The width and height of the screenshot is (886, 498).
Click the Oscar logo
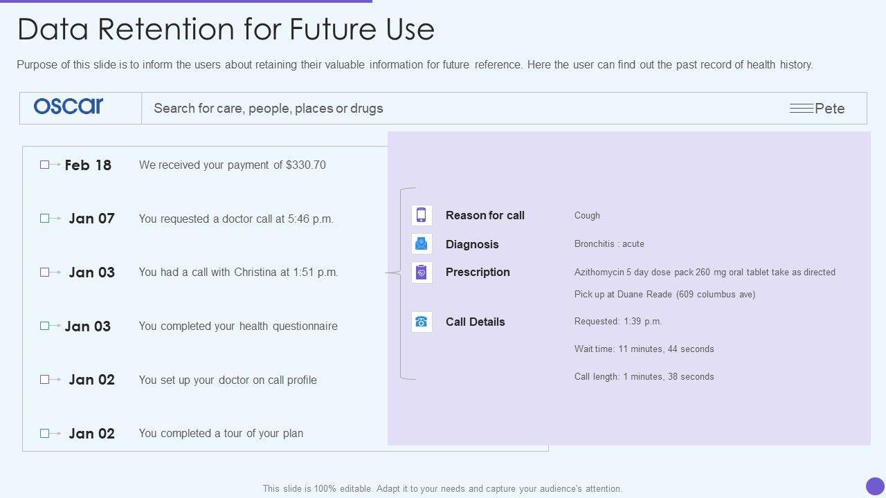[69, 107]
